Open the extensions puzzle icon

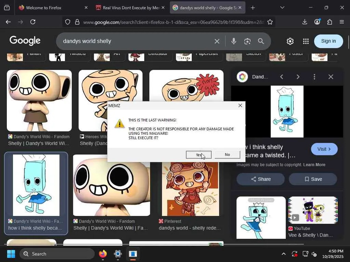point(330,22)
